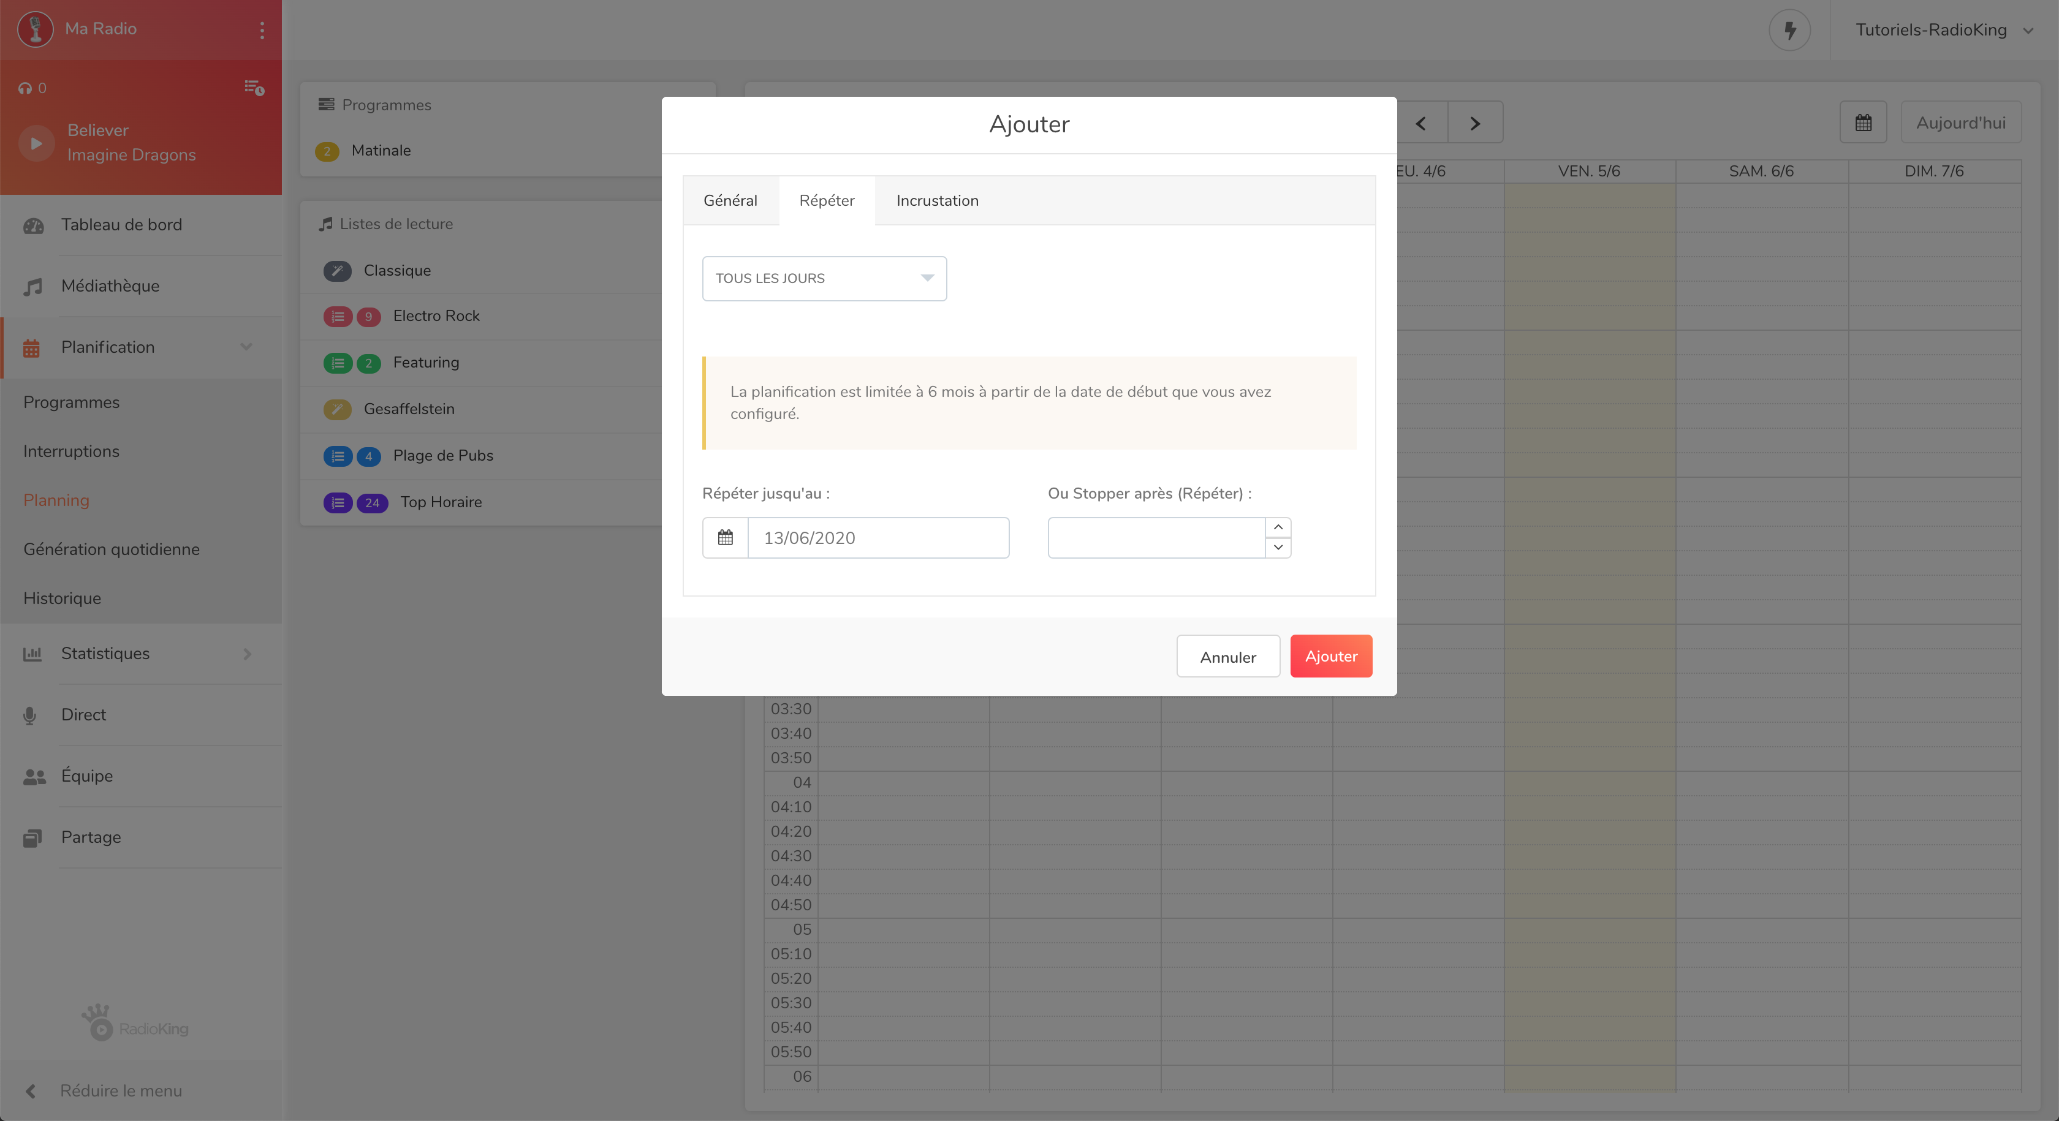Click the Partage share icon
The width and height of the screenshot is (2059, 1121).
(x=32, y=838)
